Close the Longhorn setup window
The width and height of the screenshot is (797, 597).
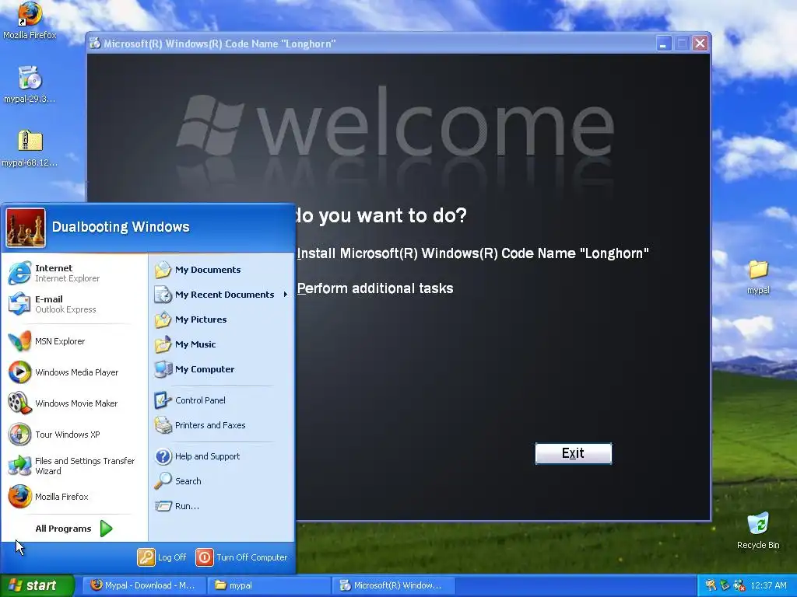point(700,44)
